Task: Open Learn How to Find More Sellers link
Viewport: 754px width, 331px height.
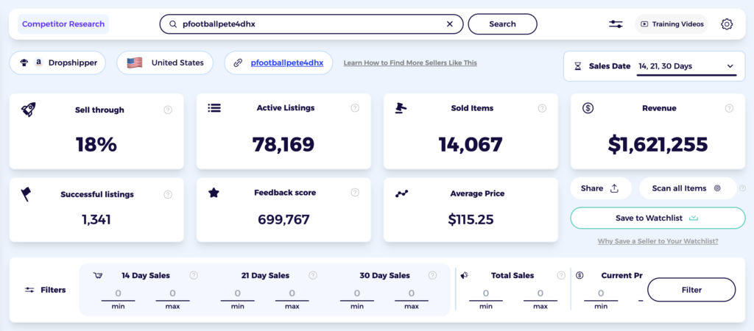Action: (410, 63)
